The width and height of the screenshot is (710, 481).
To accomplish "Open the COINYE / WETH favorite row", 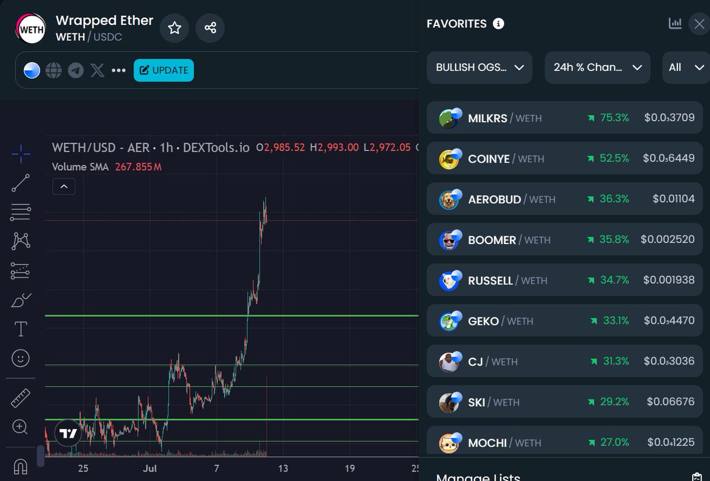I will point(564,158).
